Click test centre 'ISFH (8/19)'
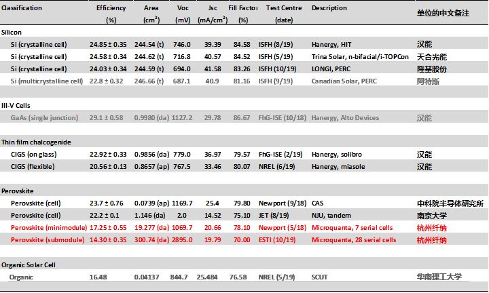This screenshot has width=489, height=293. [276, 45]
